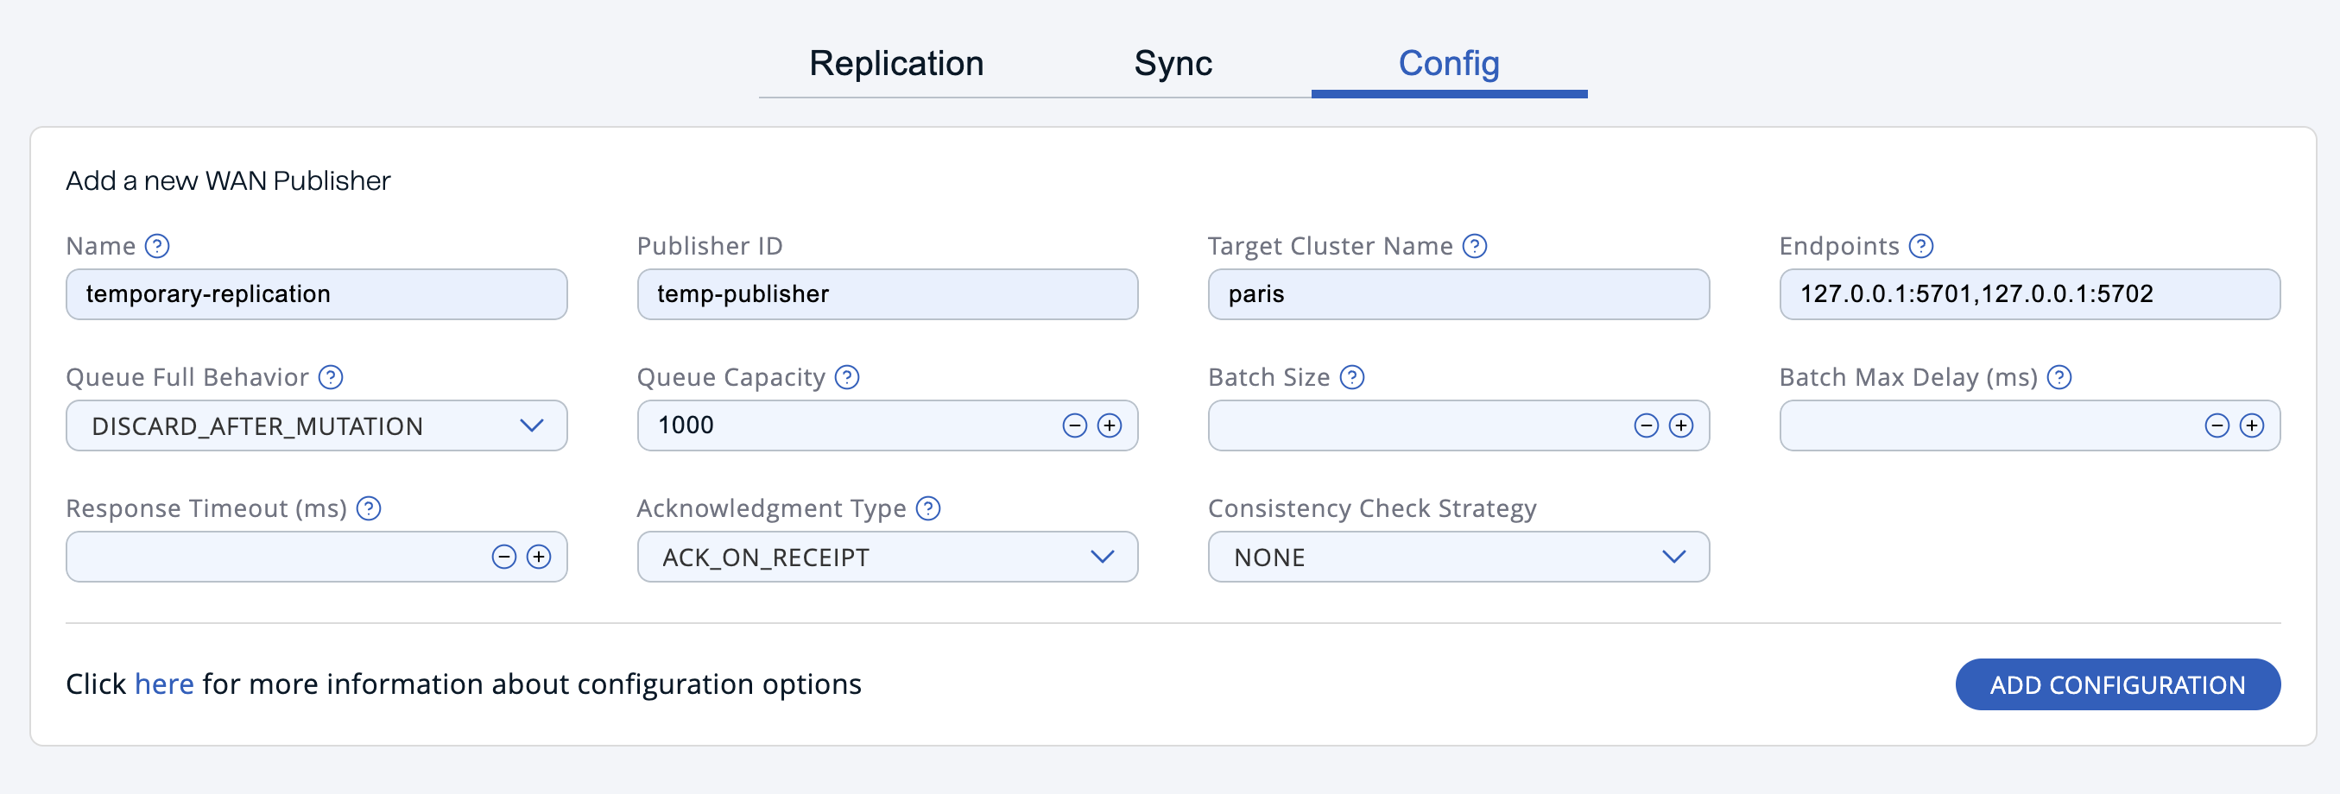Open help for Response Timeout
Viewport: 2340px width, 794px height.
click(x=369, y=508)
